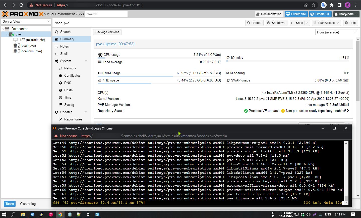Click the Search input field in the header
Image resolution: width=361 pixels, height=218 pixels.
(x=106, y=14)
